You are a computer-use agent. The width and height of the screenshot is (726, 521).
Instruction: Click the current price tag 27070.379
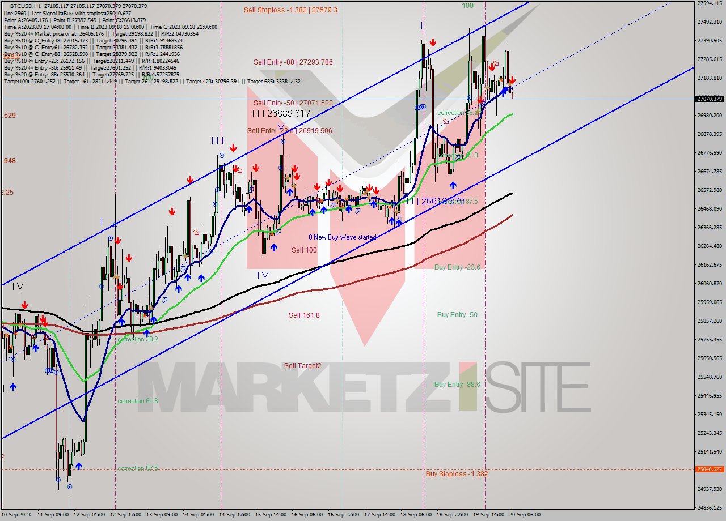point(709,99)
